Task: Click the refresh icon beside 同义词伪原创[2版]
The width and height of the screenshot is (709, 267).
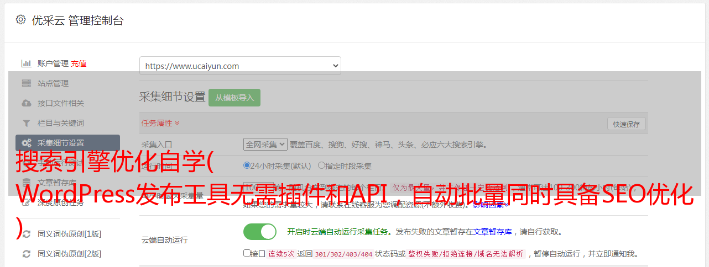Action: point(26,254)
